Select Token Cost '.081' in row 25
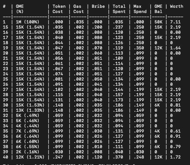The height and width of the screenshot is (165, 190). (x=58, y=79)
